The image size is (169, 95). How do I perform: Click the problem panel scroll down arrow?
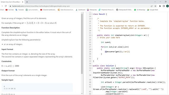coord(82,93)
